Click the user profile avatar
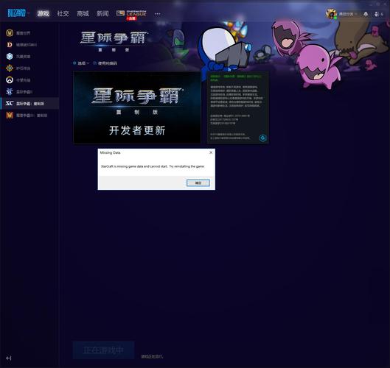The image size is (390, 368). [x=331, y=14]
